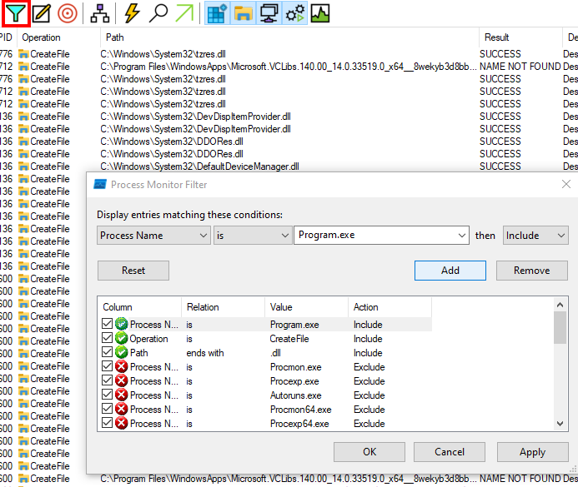The image size is (578, 487).
Task: Open Find with the magnifier icon
Action: 158,13
